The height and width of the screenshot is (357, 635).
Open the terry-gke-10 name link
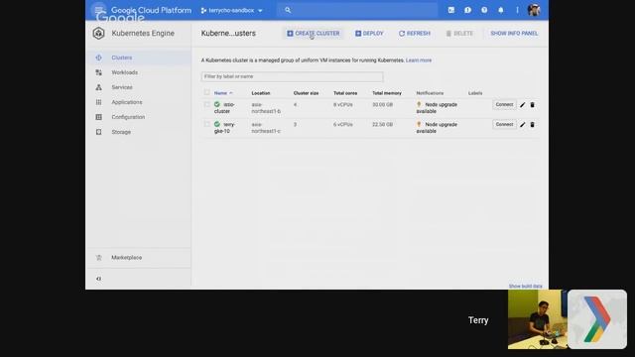point(224,128)
